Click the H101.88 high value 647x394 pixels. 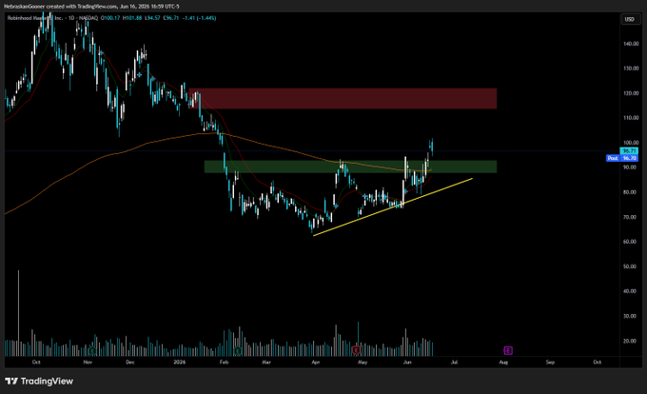click(132, 18)
